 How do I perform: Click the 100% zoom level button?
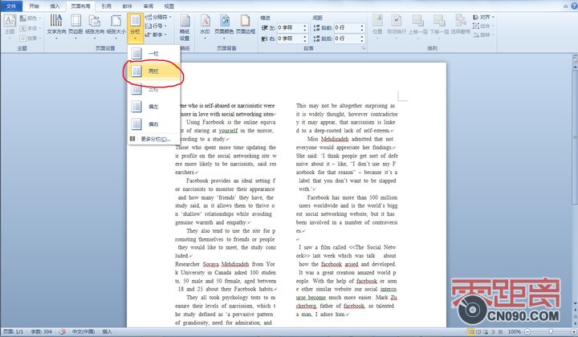(x=514, y=332)
